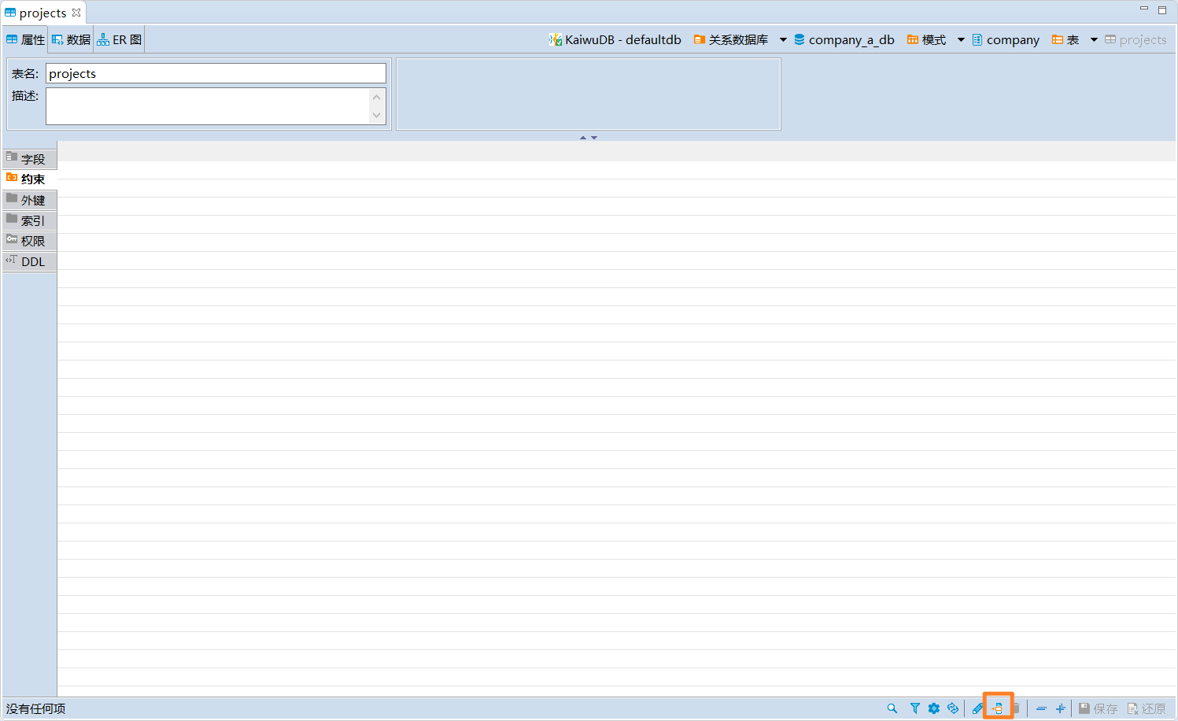Click the pencil edit icon
This screenshot has width=1178, height=721.
(977, 708)
